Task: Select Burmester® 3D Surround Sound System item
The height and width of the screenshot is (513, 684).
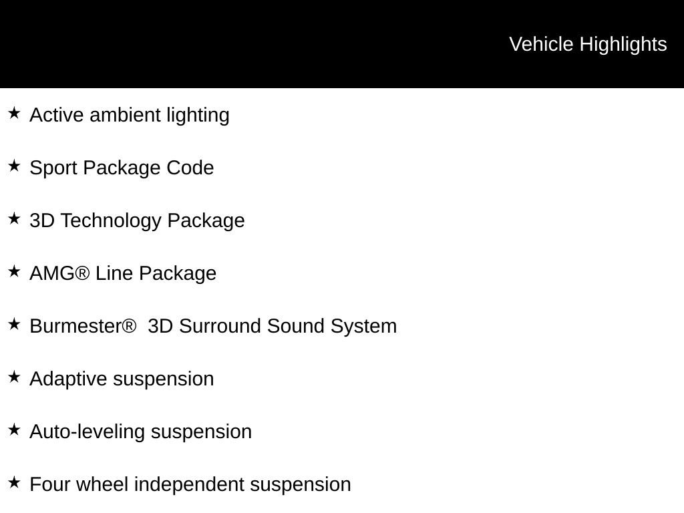Action: pos(213,326)
